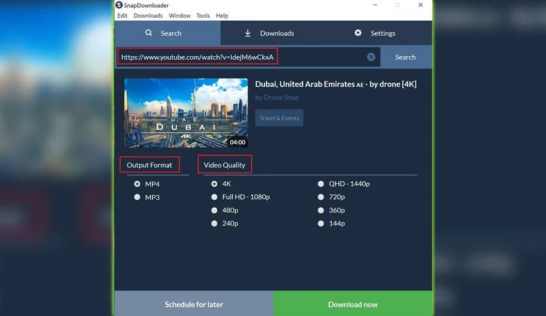Switch to the Search tab
Viewport: 546px width, 316px height.
[167, 33]
